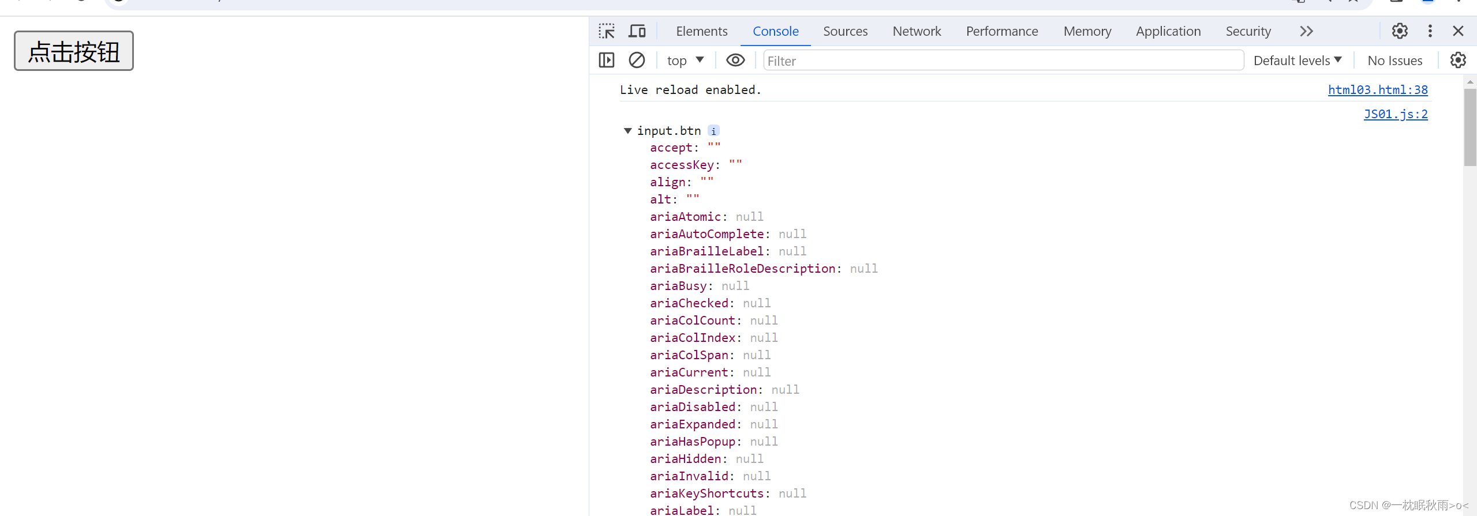Open the Performance tab

pos(1002,31)
